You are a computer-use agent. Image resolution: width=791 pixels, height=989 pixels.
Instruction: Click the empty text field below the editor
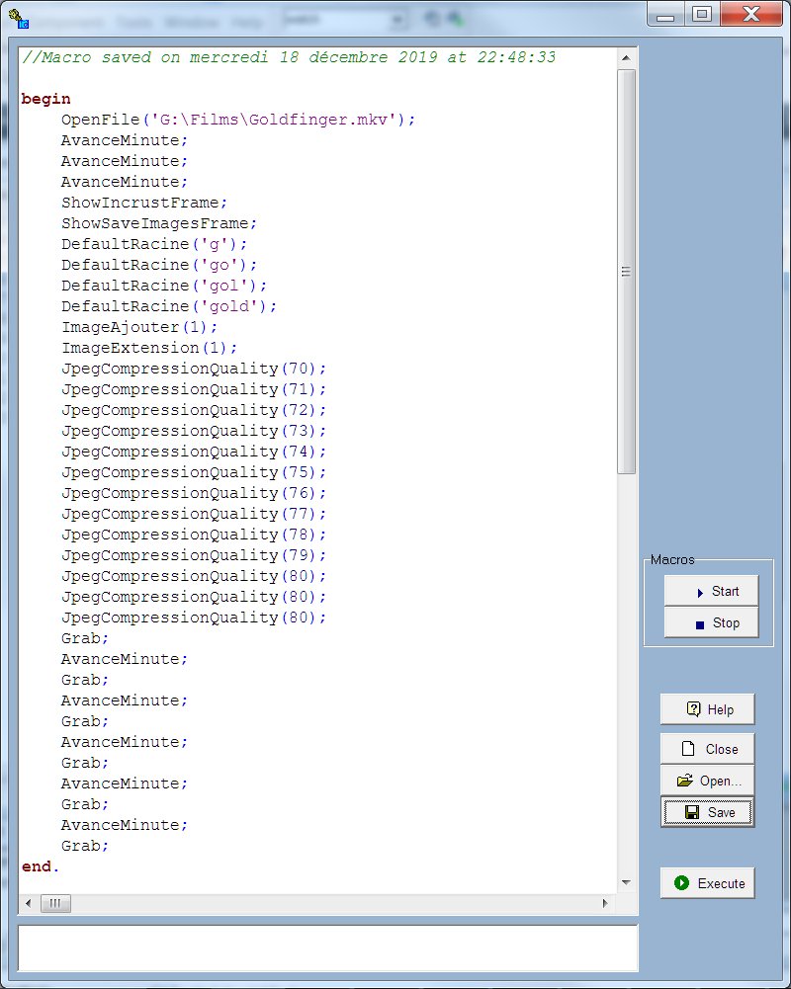[x=327, y=948]
